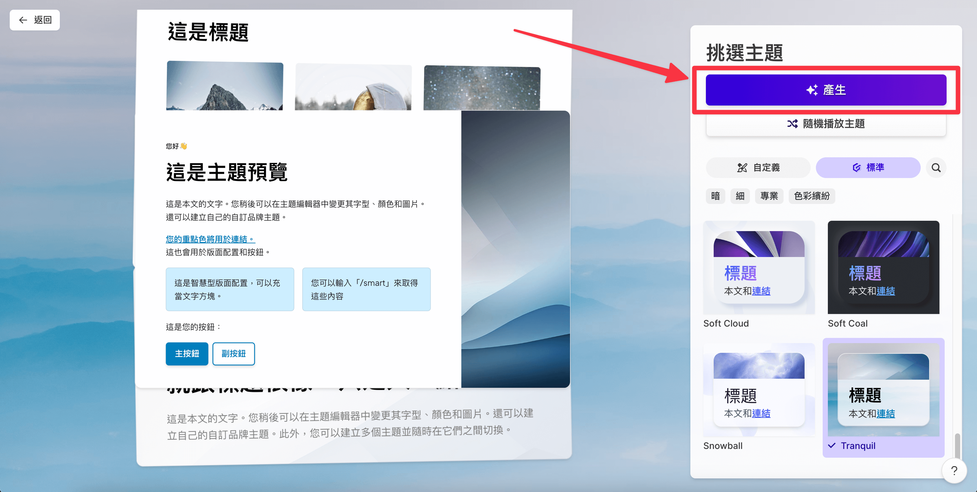977x492 pixels.
Task: Click the 自定義 brush icon
Action: pyautogui.click(x=742, y=168)
